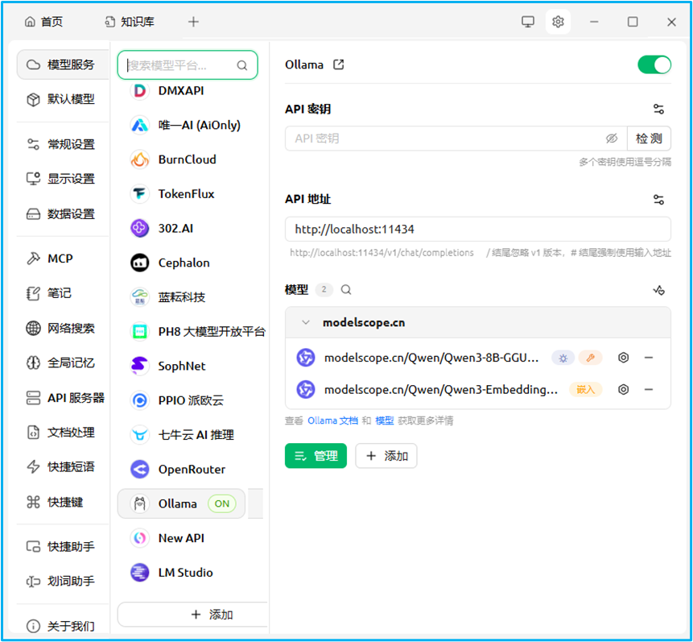
Task: Open 划词助手 selection assistant settings
Action: 63,581
